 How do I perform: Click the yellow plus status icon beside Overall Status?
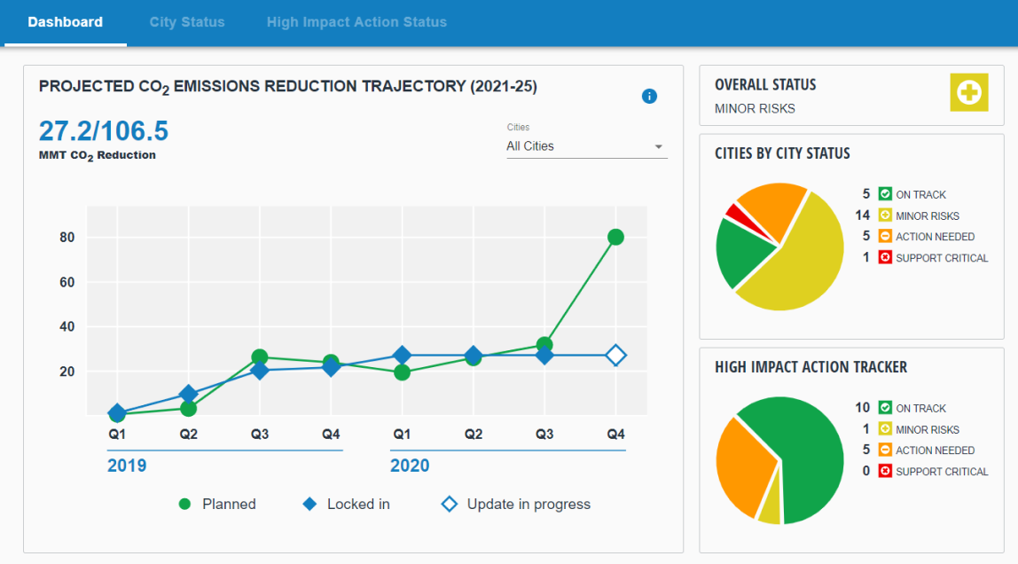click(x=968, y=91)
